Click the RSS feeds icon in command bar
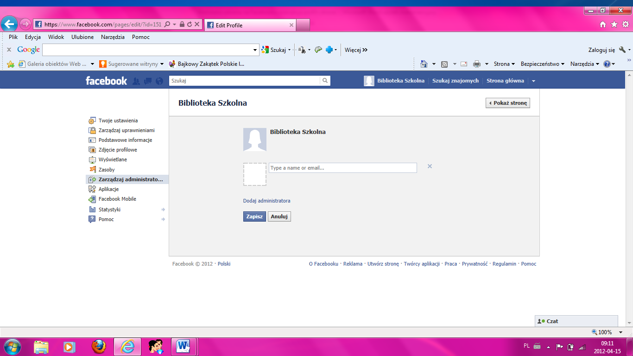 point(444,64)
